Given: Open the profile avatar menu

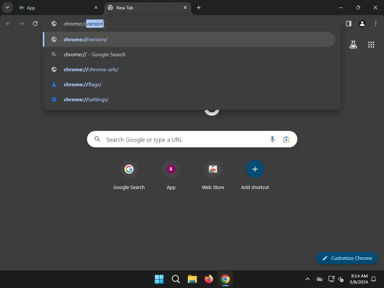Looking at the screenshot, I should click(x=362, y=24).
